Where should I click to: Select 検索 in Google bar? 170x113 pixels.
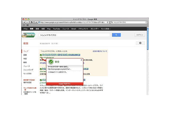[32, 29]
